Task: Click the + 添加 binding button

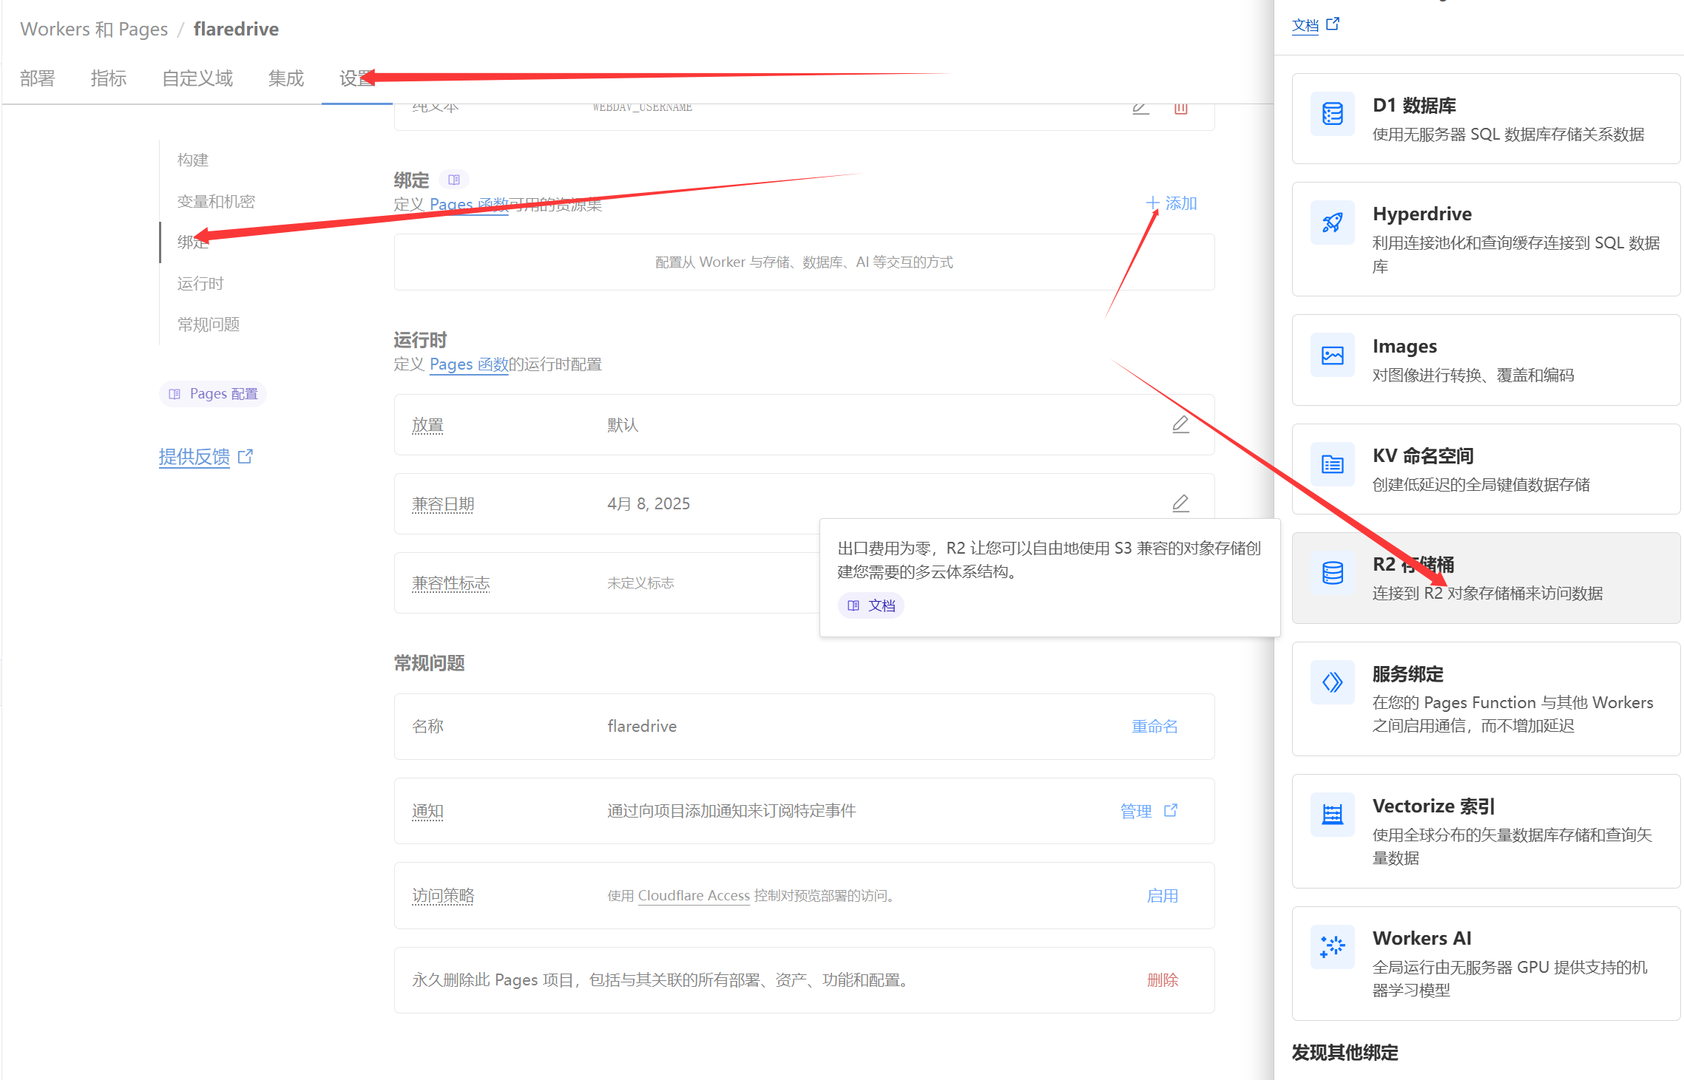Action: (1171, 203)
